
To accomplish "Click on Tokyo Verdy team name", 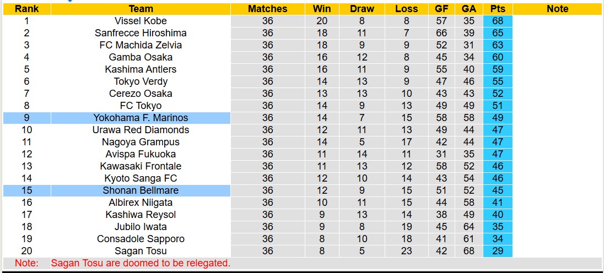I will (141, 81).
